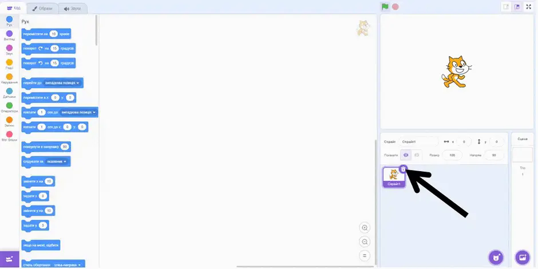This screenshot has height=269, width=538.
Task: Click the counterclockwise rotate 15 degrees block
Action: click(49, 63)
